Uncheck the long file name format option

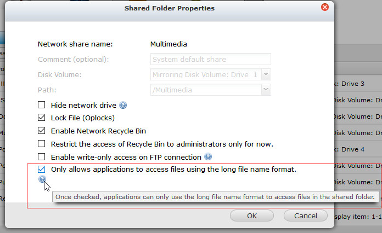[x=42, y=170]
